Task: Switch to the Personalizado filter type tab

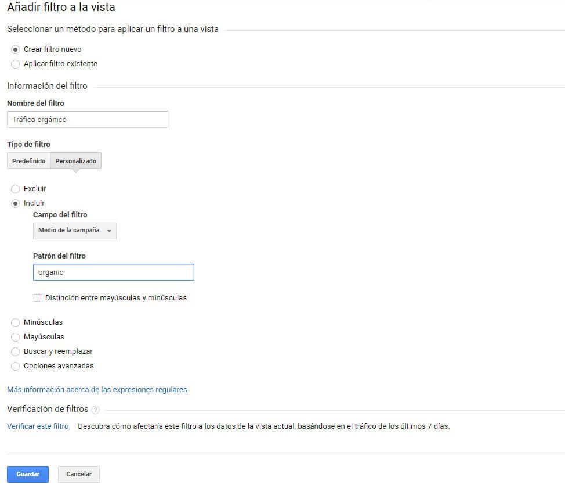Action: click(x=75, y=161)
